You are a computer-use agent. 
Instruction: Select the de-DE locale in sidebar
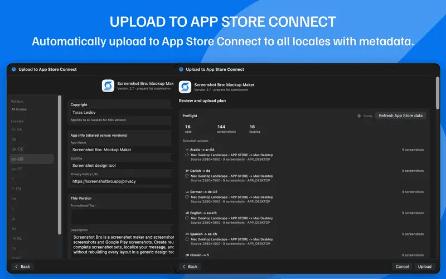tap(17, 149)
